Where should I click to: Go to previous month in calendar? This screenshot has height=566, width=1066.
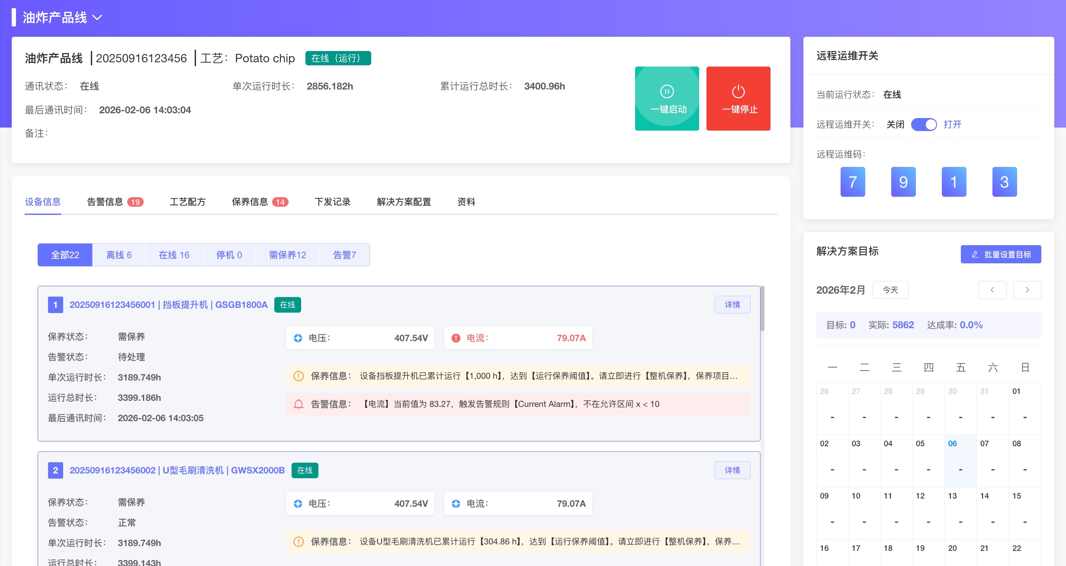(x=992, y=290)
